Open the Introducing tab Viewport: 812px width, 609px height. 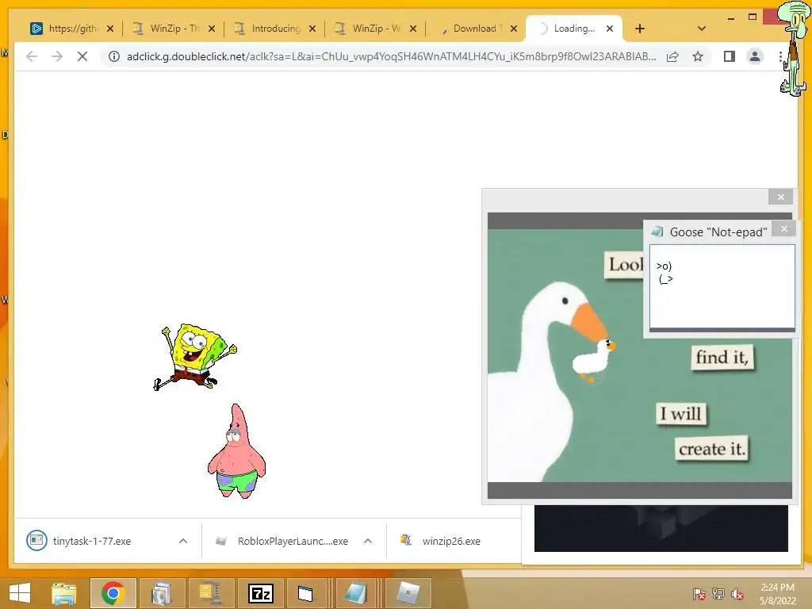click(x=274, y=29)
